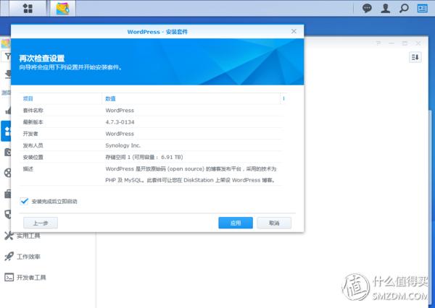Click the 套件名称 row label
Viewport: 435px width, 308px height.
coord(33,111)
